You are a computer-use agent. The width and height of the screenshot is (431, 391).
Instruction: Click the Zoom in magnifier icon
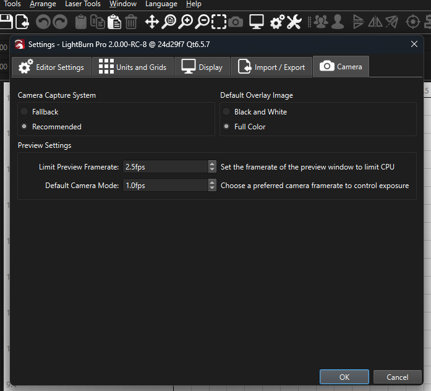coord(186,22)
